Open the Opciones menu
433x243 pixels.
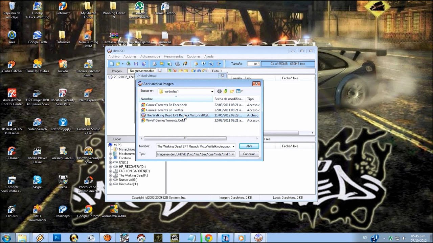click(x=194, y=56)
